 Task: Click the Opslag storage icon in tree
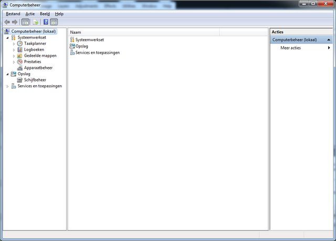14,74
